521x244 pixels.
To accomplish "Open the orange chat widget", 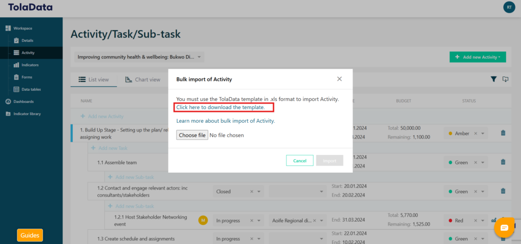I will [504, 228].
